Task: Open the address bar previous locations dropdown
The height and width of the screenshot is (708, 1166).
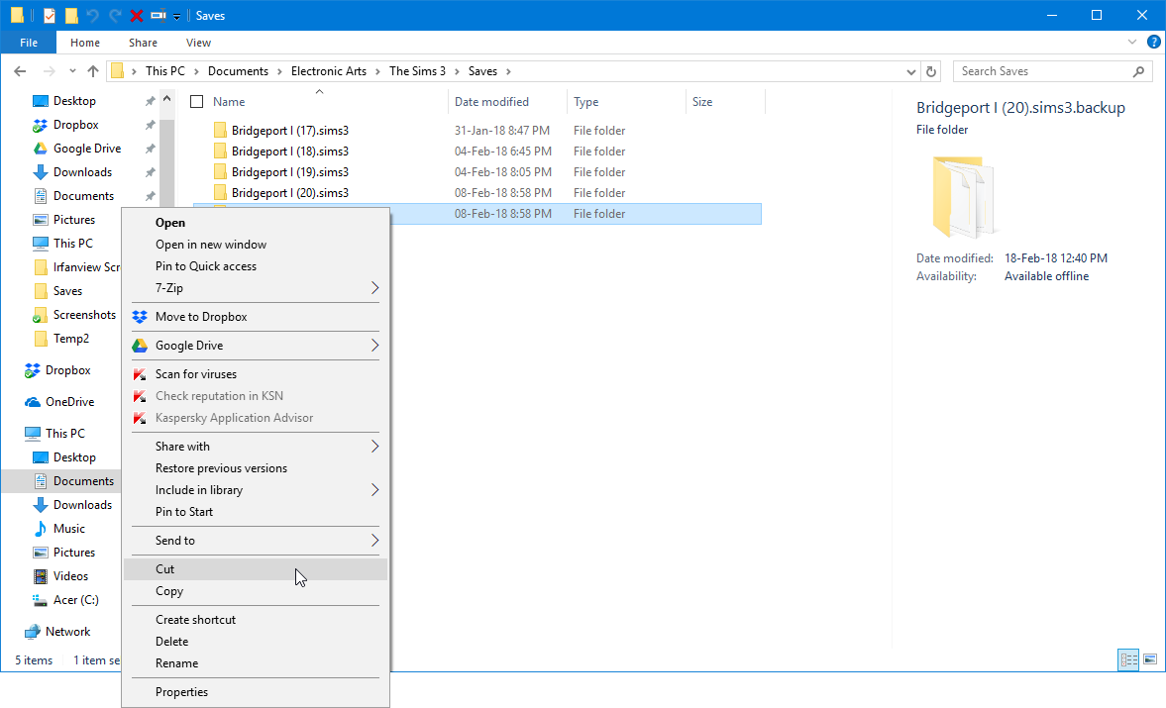Action: [911, 71]
